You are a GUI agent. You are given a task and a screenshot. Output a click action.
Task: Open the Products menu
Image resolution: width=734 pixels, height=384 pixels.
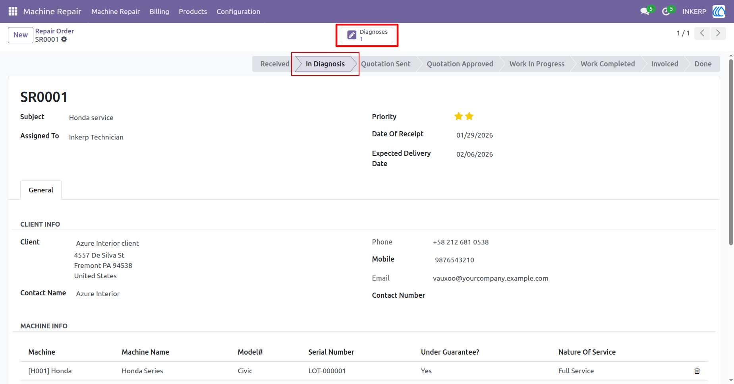pos(193,12)
